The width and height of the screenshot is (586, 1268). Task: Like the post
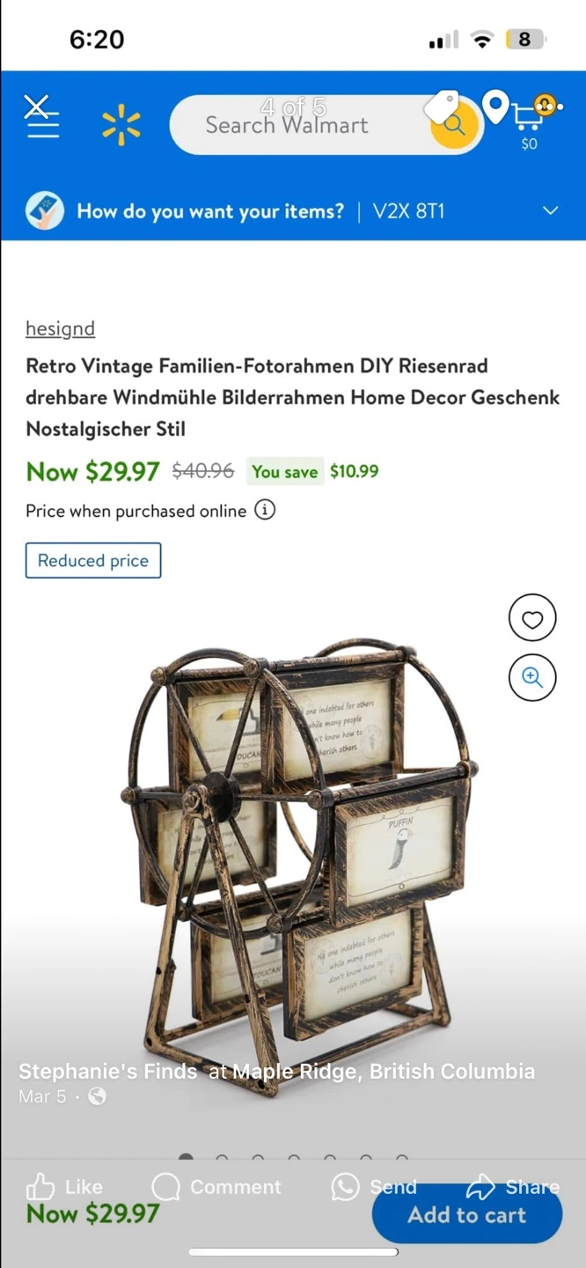coord(64,1187)
